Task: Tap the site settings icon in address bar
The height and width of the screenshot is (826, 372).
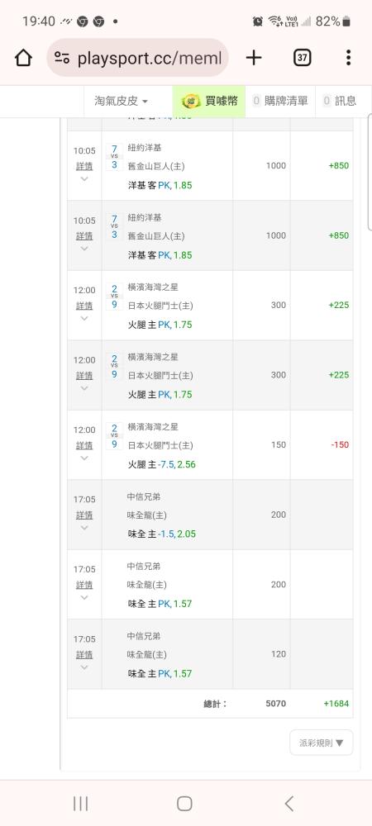Action: 62,58
